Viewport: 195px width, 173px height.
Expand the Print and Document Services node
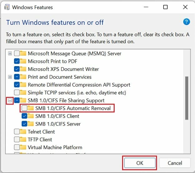(10, 77)
